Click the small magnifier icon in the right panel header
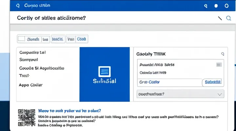The height and width of the screenshot is (131, 236). tap(223, 53)
